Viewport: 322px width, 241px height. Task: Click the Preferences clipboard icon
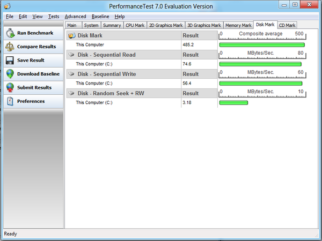pyautogui.click(x=10, y=101)
